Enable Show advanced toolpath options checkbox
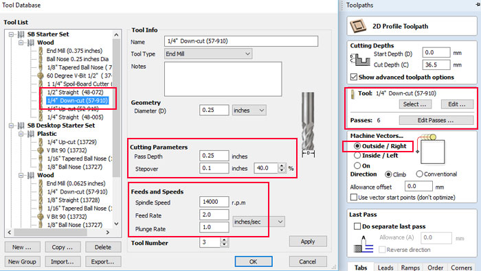 [354, 77]
